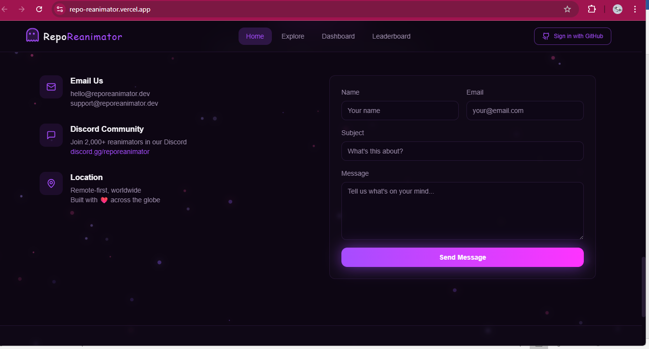Submit the form with Send Message
The width and height of the screenshot is (649, 349).
pos(463,257)
